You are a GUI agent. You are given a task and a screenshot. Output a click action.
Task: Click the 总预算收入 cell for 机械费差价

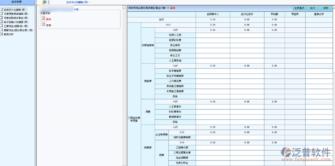point(213,117)
